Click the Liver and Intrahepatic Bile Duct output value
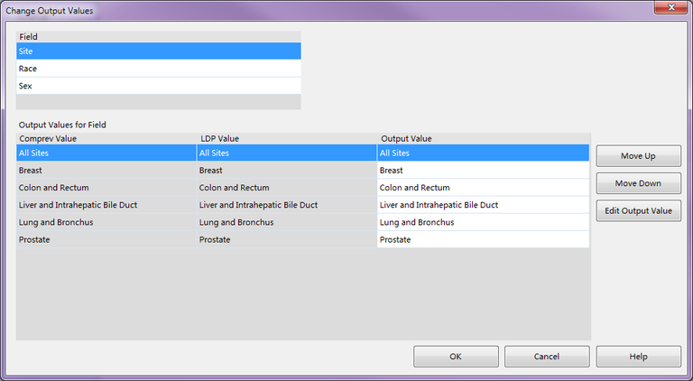The width and height of the screenshot is (693, 381). 483,205
